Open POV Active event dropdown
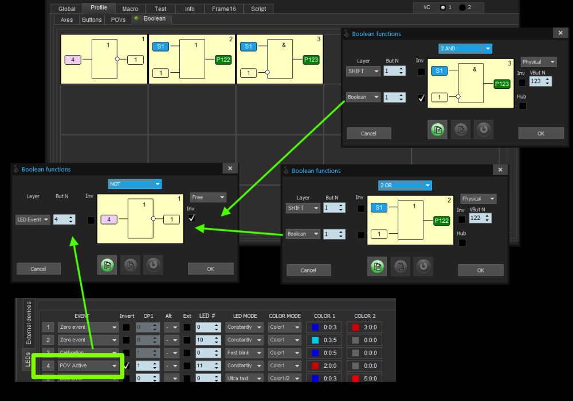This screenshot has height=401, width=573. click(x=88, y=365)
